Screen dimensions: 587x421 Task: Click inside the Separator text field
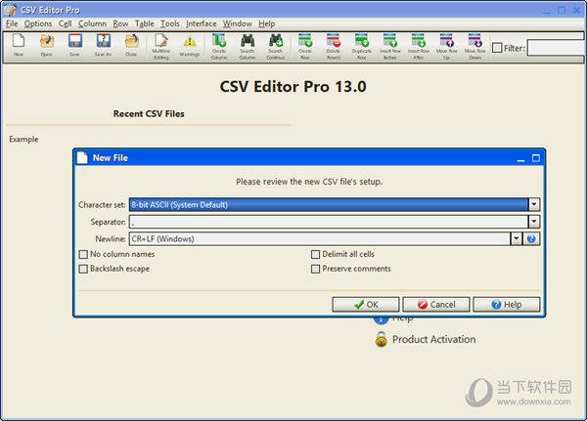pyautogui.click(x=329, y=222)
